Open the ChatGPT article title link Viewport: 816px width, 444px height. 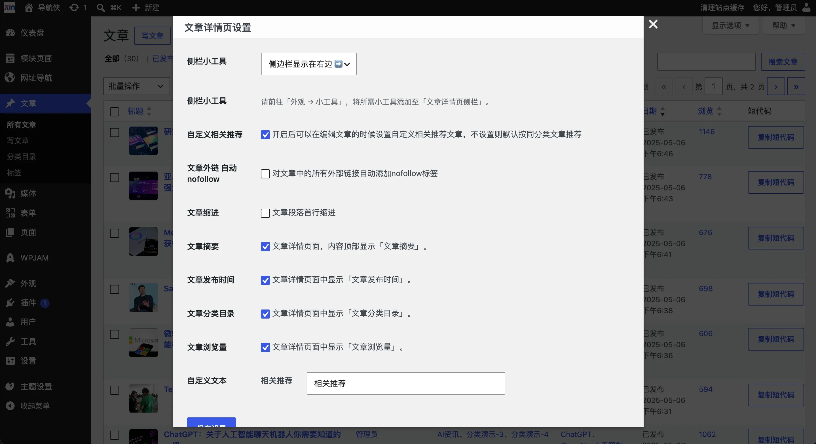pos(252,434)
